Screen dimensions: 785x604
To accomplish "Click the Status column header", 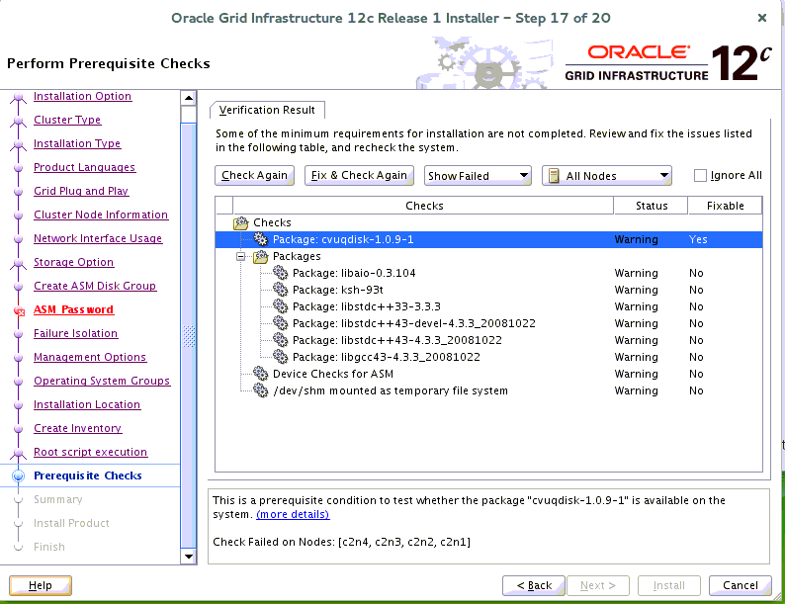I will [x=651, y=206].
